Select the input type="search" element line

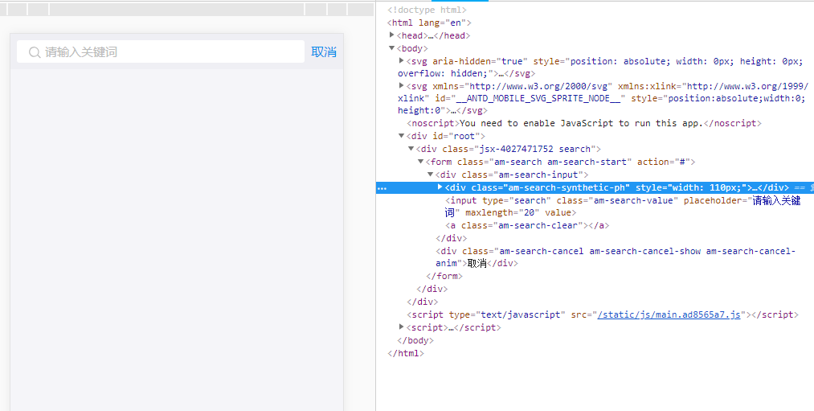tap(623, 206)
